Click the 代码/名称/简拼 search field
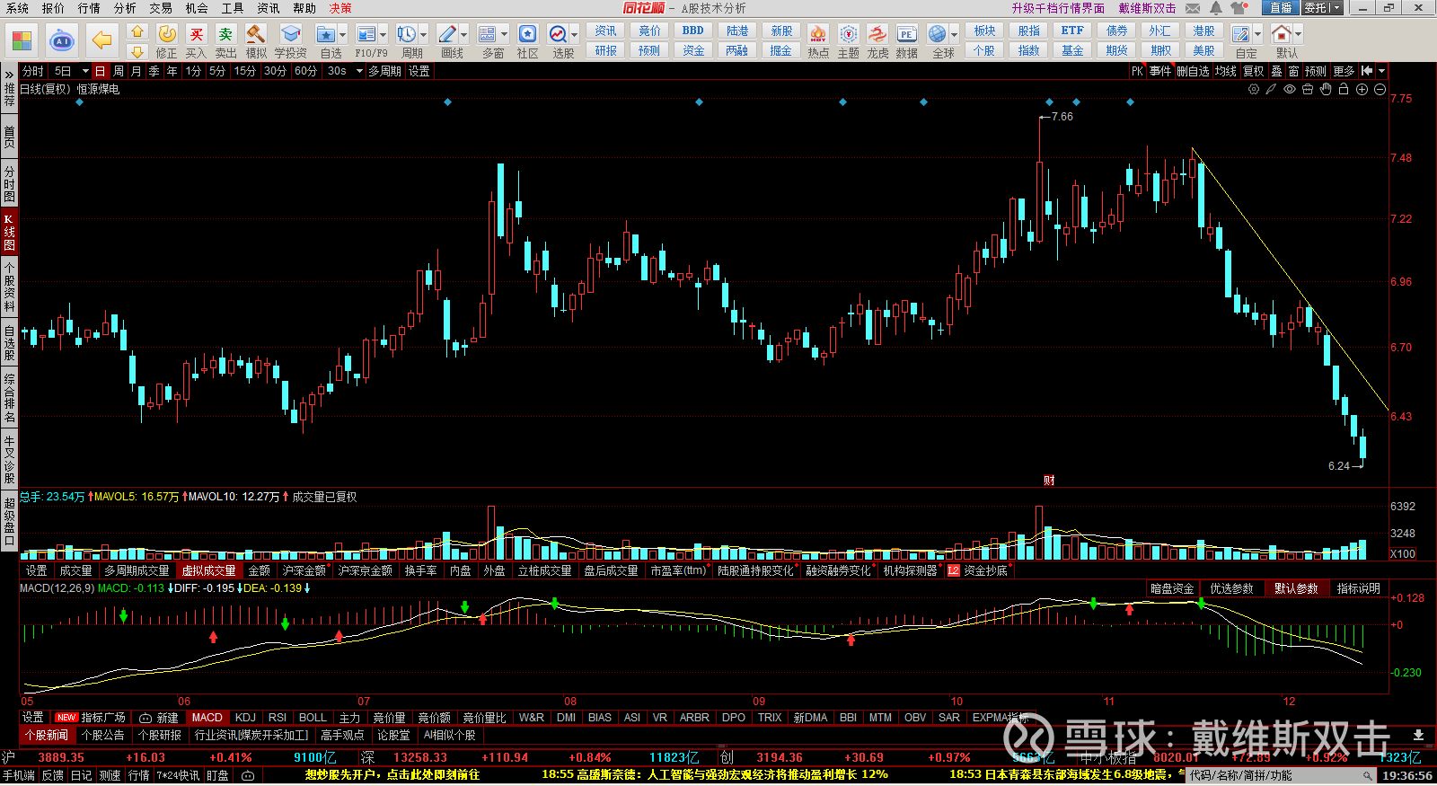Viewport: 1437px width, 786px height. tap(1275, 775)
